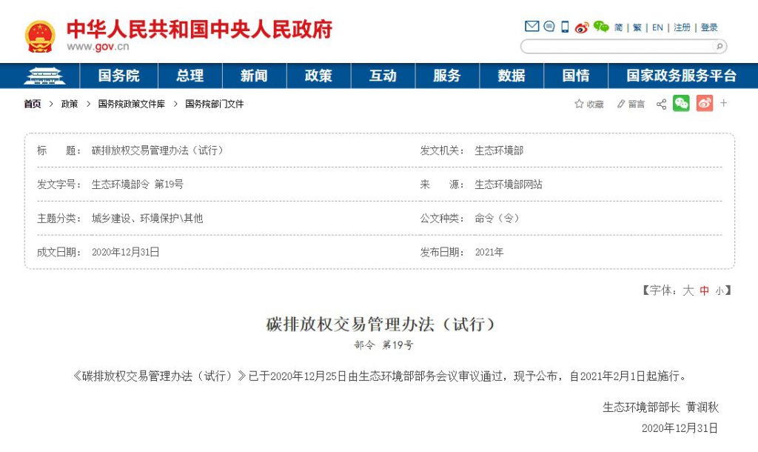This screenshot has height=452, width=758.
Task: Share the article via the green WeChat icon
Action: (x=680, y=104)
